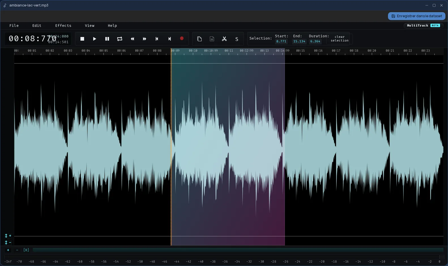This screenshot has height=266, width=448.
Task: Silence the selection with the S icon
Action: coord(237,39)
